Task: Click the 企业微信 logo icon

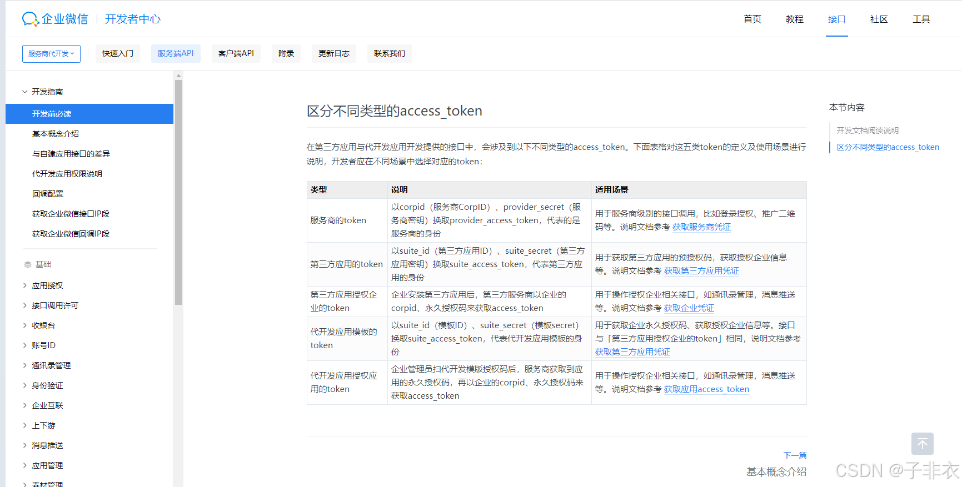Action: 31,19
